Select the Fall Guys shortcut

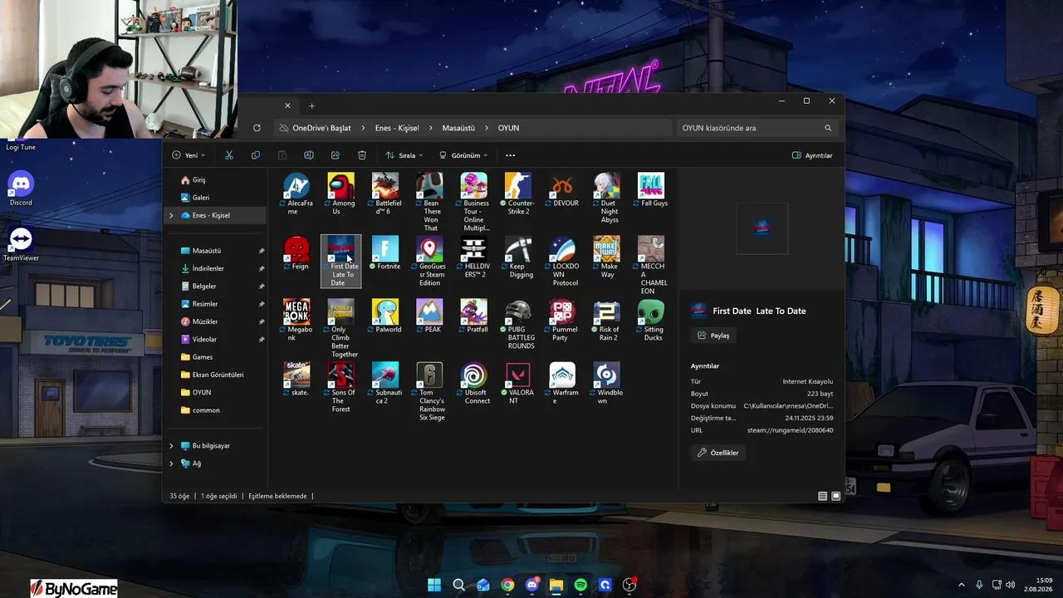coord(651,190)
